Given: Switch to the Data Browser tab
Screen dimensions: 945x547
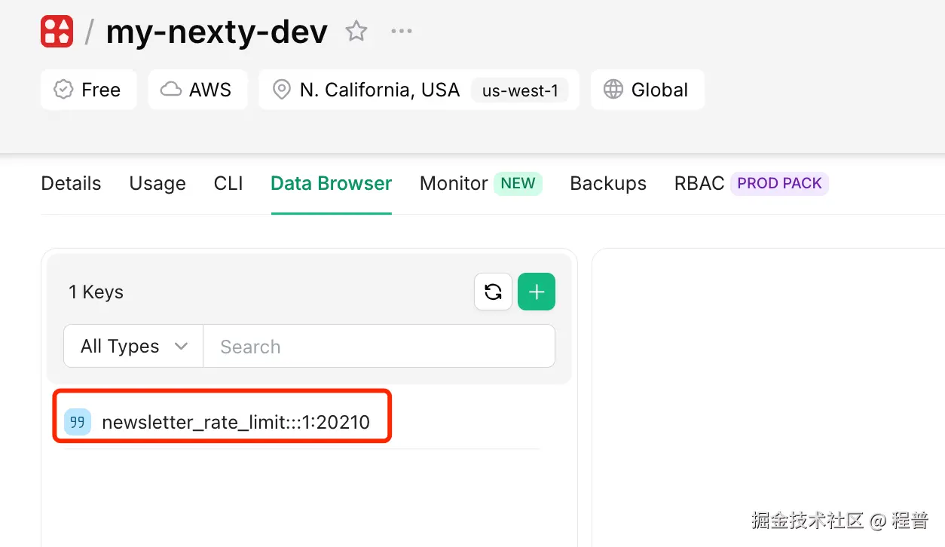Looking at the screenshot, I should point(331,183).
